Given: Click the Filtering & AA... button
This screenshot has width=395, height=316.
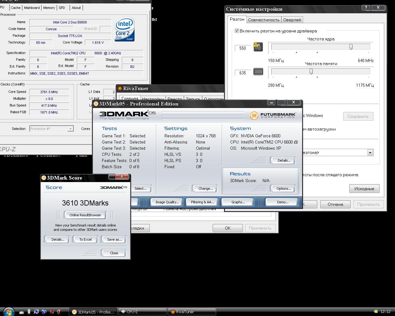Looking at the screenshot, I should point(202,202).
